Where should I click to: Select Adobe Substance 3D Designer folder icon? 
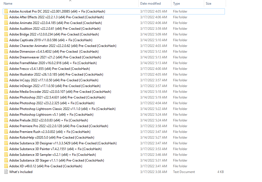(x=6, y=143)
